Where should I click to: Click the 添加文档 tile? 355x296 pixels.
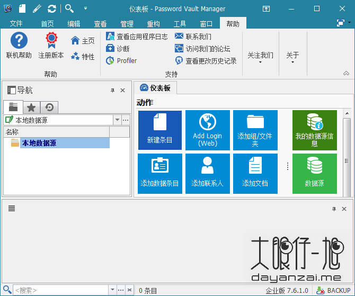click(255, 174)
